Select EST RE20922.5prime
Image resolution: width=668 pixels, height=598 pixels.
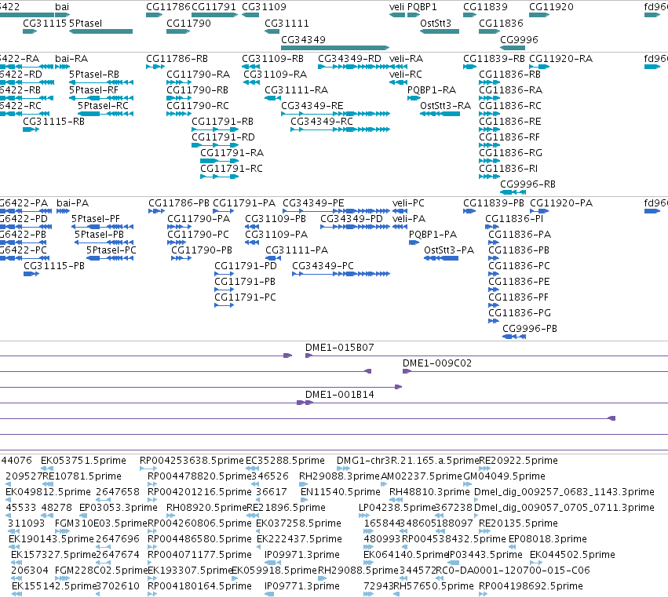pos(518,461)
